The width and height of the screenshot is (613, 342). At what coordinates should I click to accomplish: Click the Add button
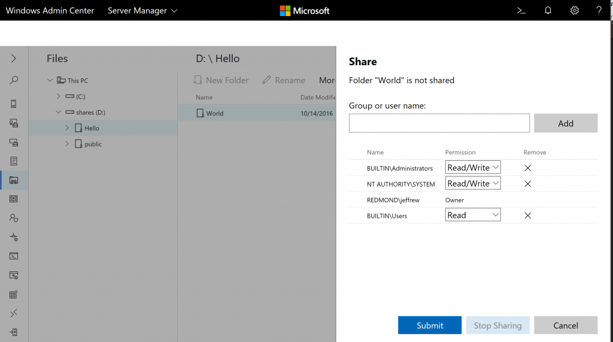tap(566, 123)
